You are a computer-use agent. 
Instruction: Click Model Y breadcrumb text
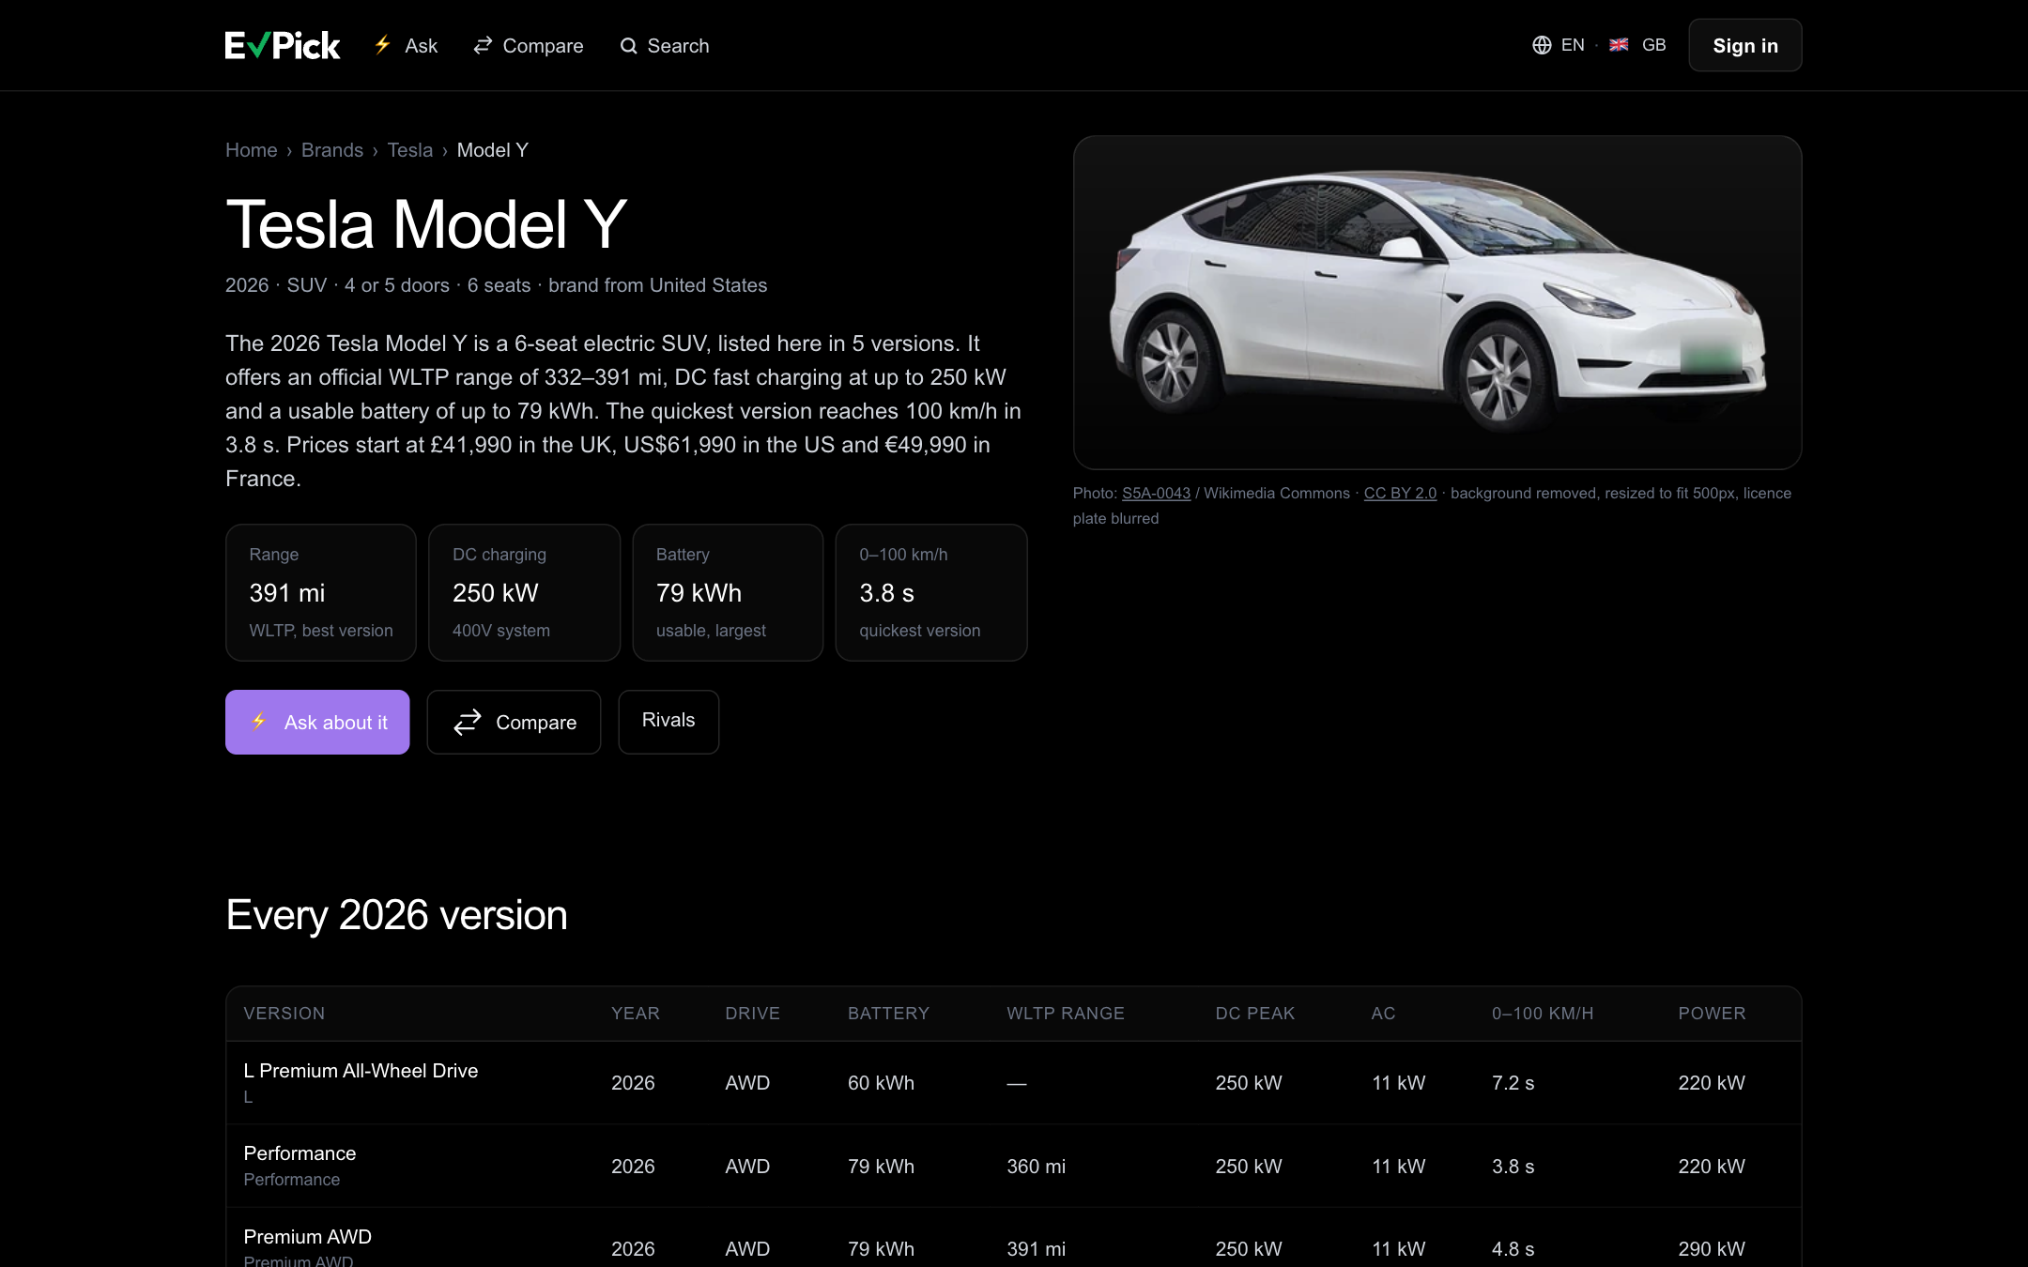point(492,150)
